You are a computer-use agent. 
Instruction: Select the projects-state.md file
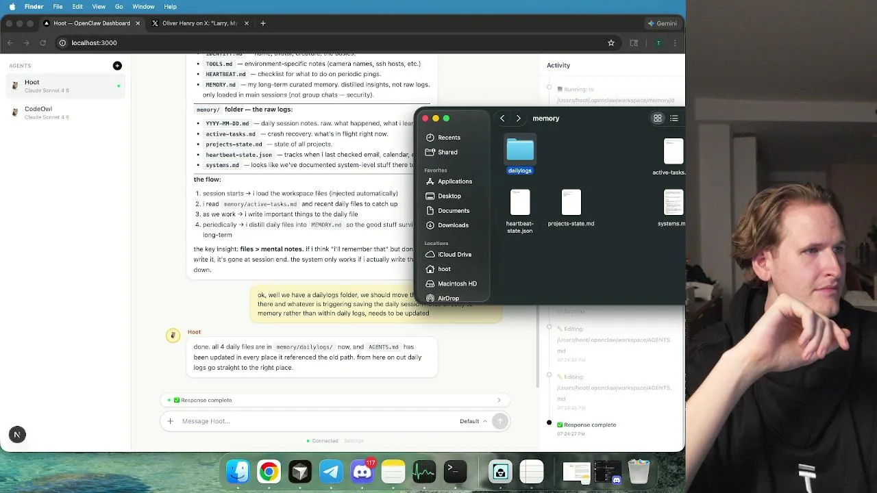(571, 208)
